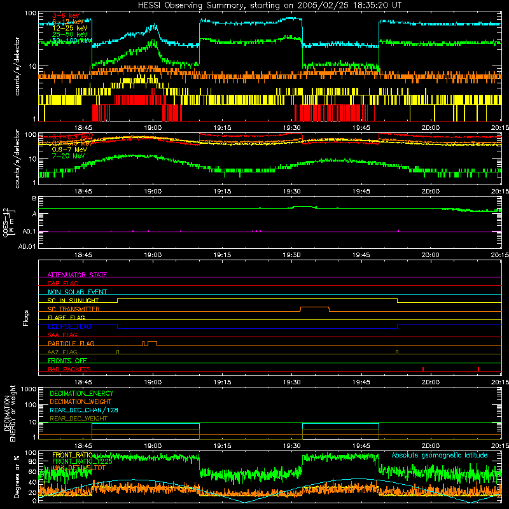Click the 0.8-7 MeV legend label

(x=69, y=150)
